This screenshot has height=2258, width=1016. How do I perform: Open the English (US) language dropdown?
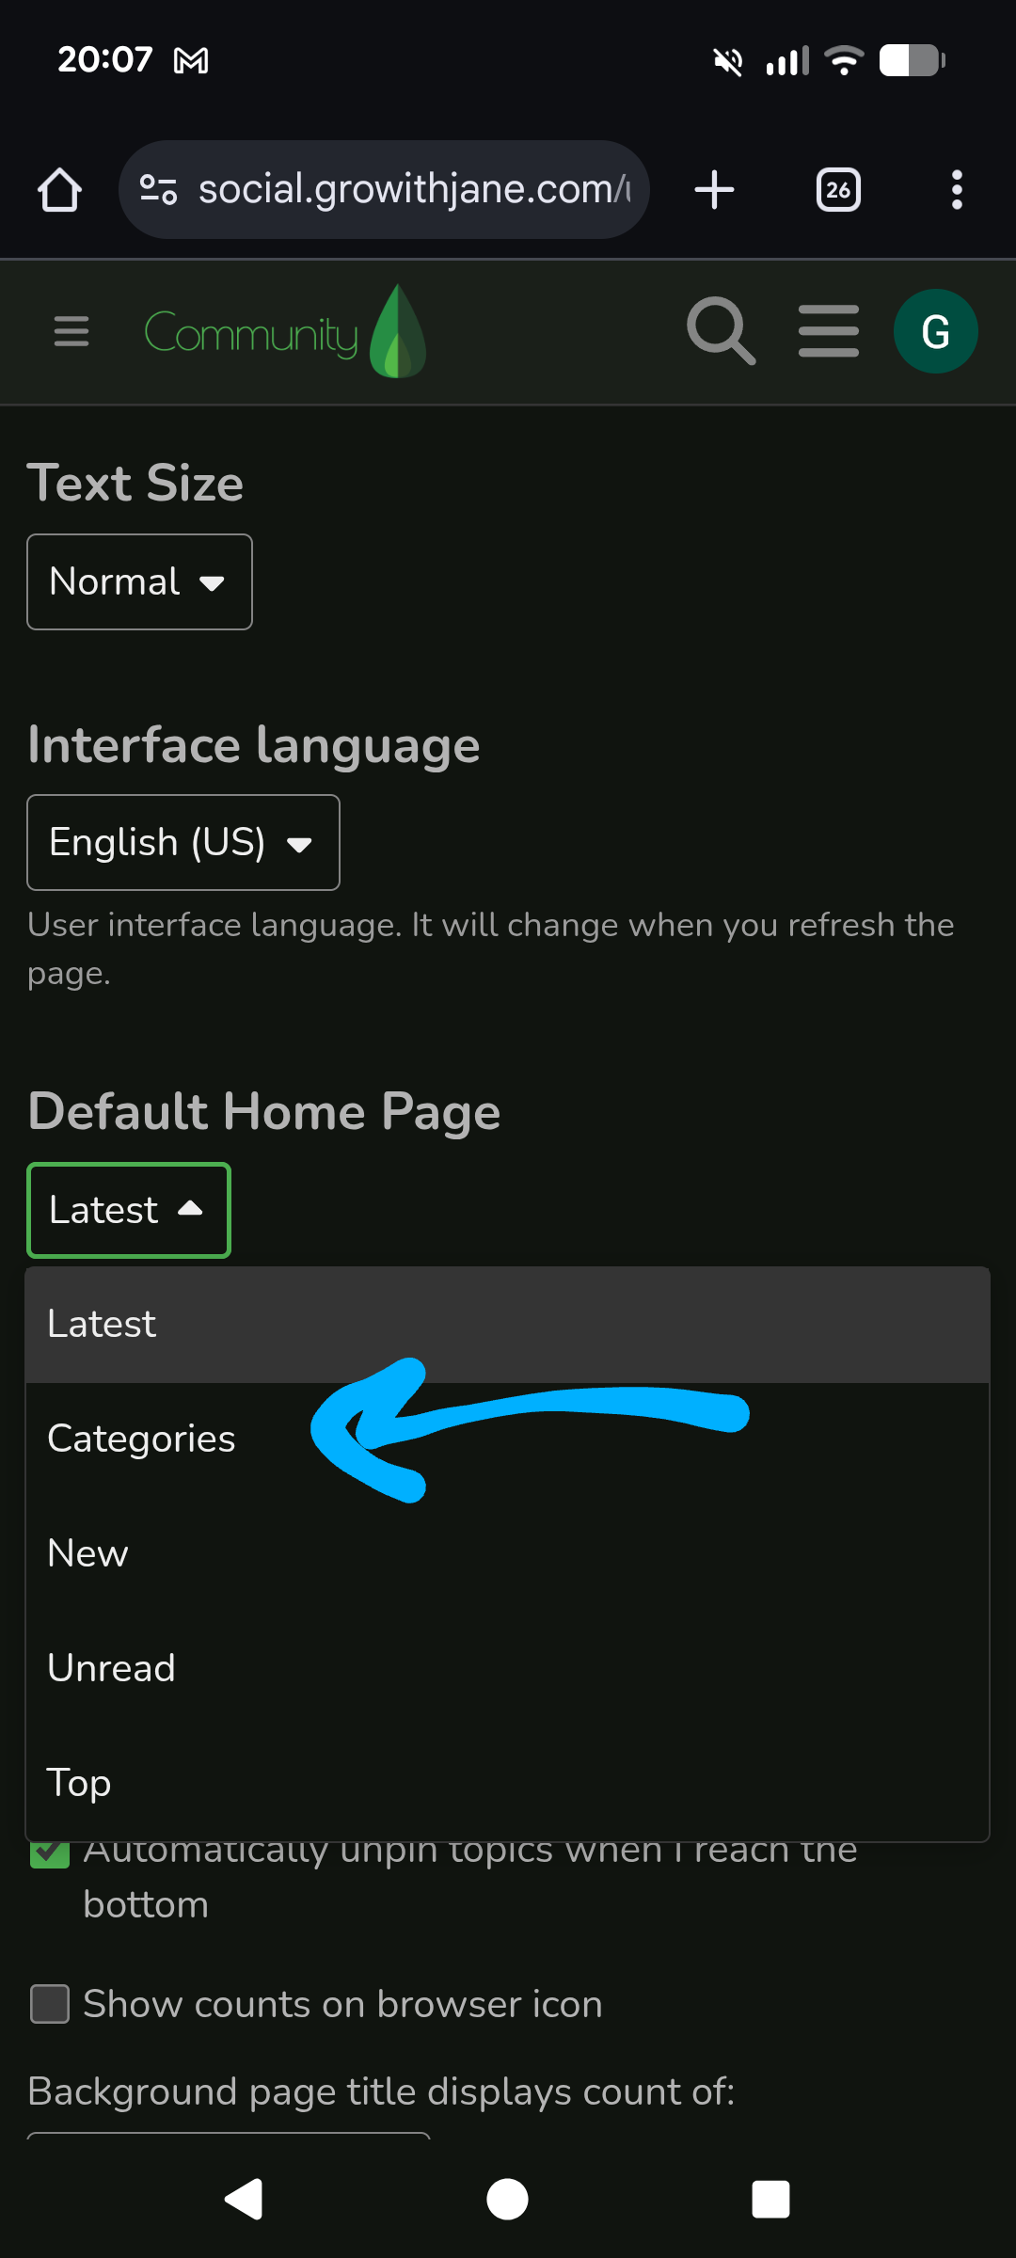coord(183,843)
